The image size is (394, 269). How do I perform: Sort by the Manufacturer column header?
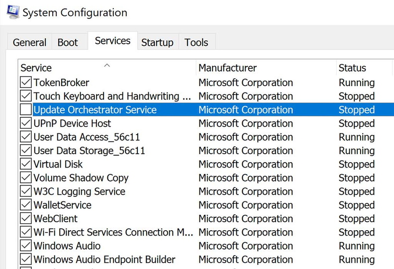(266, 68)
